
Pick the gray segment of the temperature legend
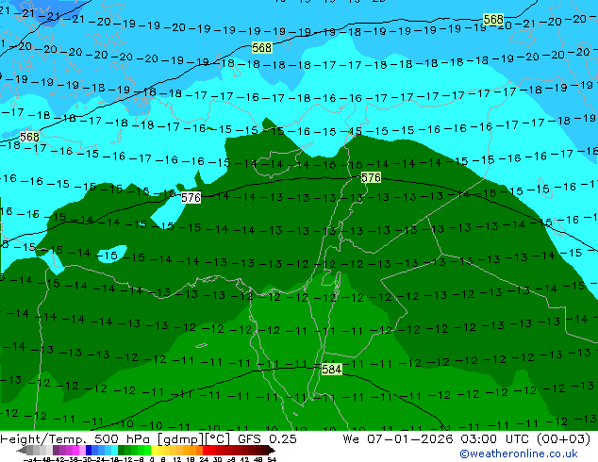30,450
